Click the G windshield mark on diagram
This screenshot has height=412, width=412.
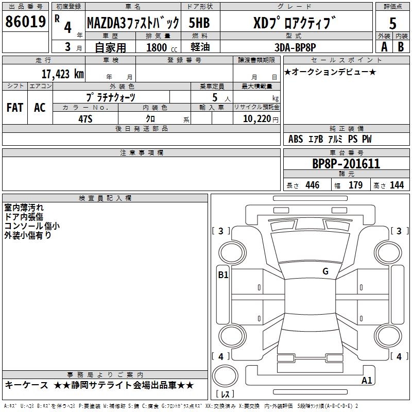[x=325, y=271]
